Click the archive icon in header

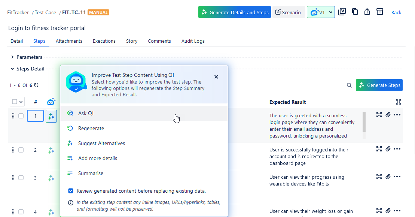click(380, 12)
